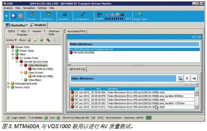
Task: Collapse the Video Frozen node
Action: pyautogui.click(x=21, y=73)
